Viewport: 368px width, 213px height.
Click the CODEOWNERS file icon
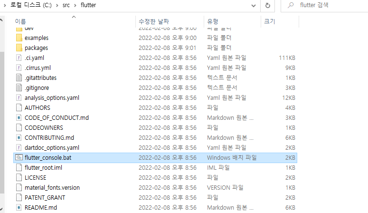[19, 128]
